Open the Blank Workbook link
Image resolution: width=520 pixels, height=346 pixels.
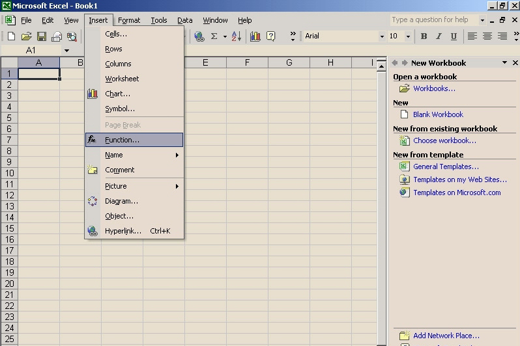tap(438, 114)
